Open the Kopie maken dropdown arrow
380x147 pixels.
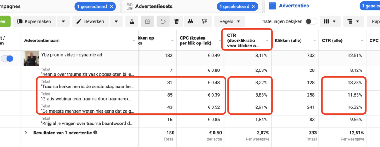coord(63,21)
